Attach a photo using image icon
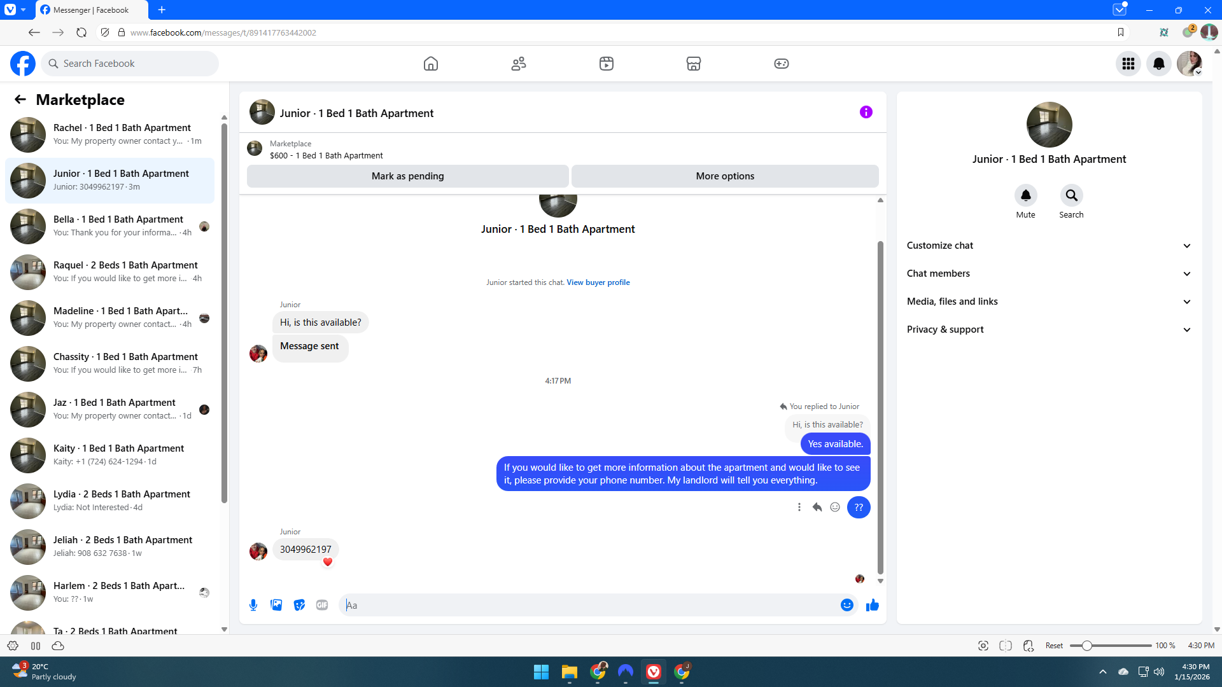Viewport: 1222px width, 687px height. pos(276,605)
